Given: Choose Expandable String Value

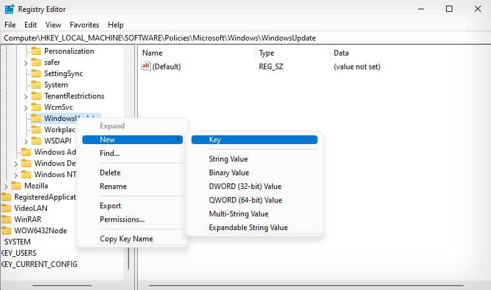Looking at the screenshot, I should (x=248, y=228).
